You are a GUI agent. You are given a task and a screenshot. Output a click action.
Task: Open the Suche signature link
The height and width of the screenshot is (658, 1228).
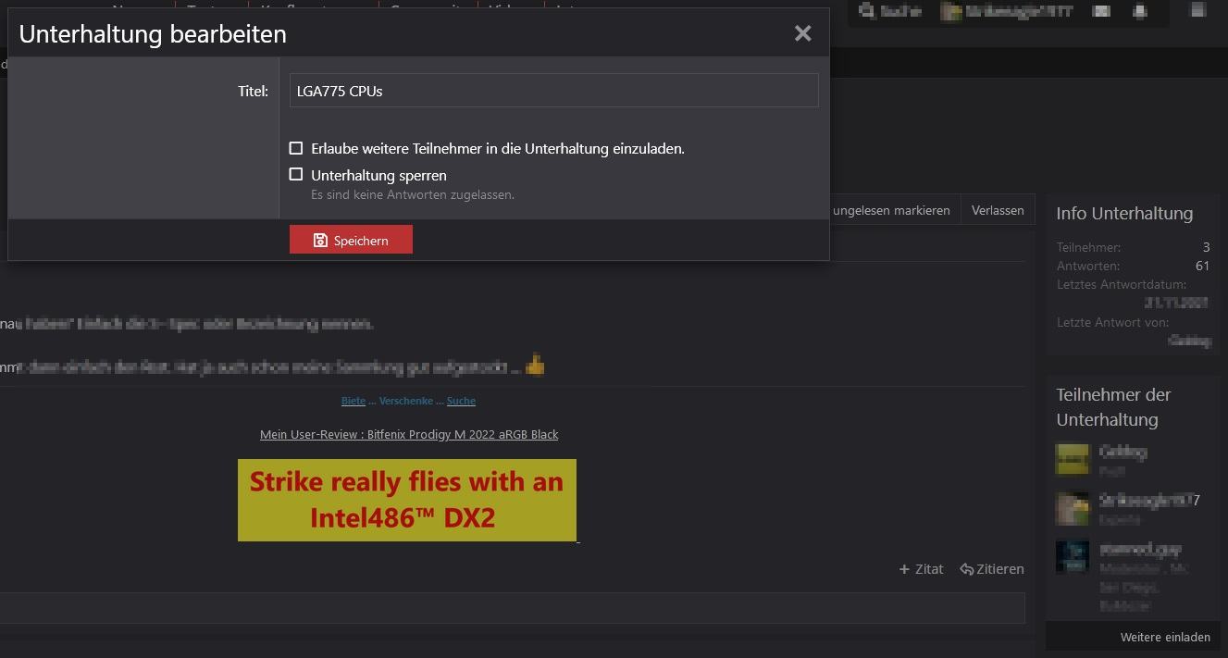tap(461, 401)
